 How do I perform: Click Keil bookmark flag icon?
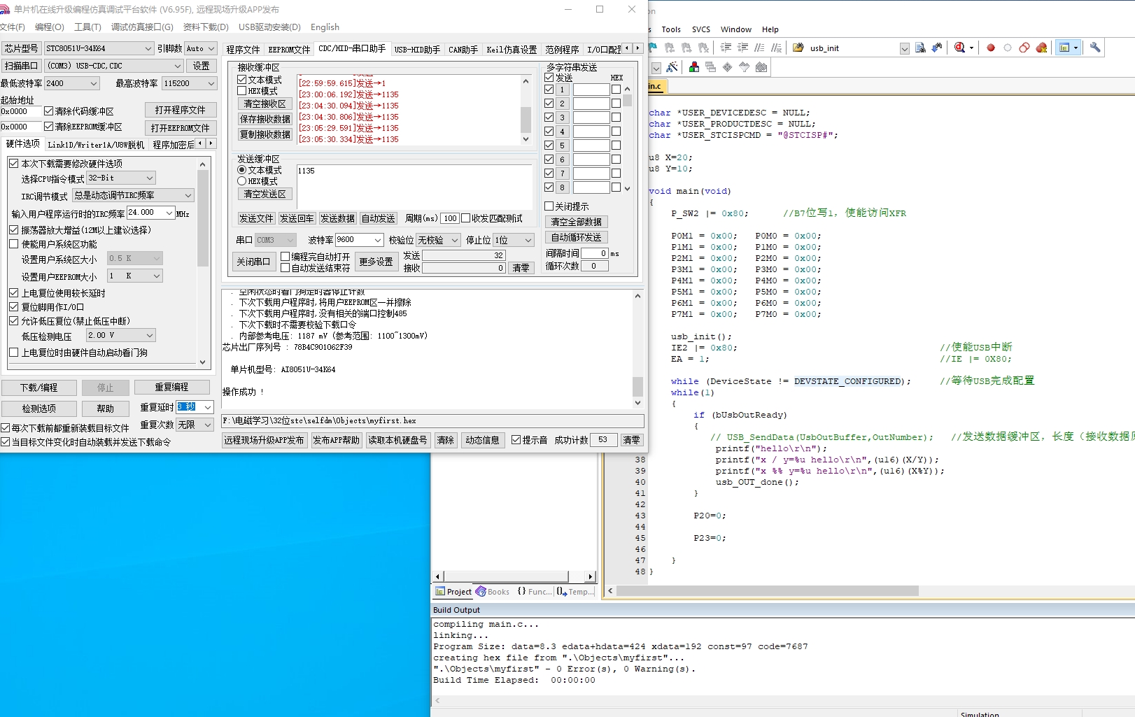click(653, 48)
